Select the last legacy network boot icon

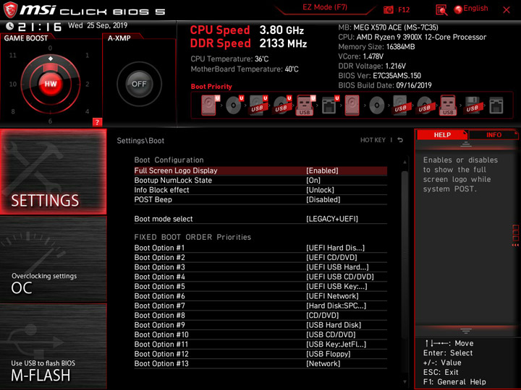pos(496,105)
